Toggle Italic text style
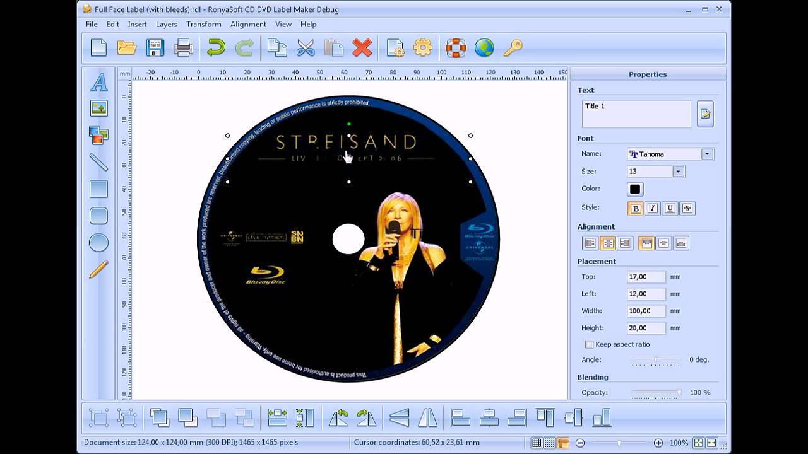The width and height of the screenshot is (808, 454). [653, 208]
